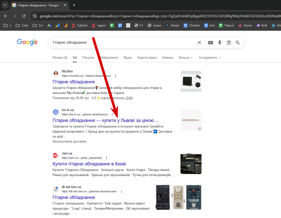Open the h1 bookmark
Viewport: 281px width, 218px height.
pos(139,25)
